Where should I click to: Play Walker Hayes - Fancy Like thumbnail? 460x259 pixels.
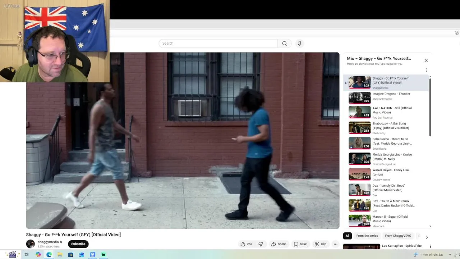(x=359, y=174)
